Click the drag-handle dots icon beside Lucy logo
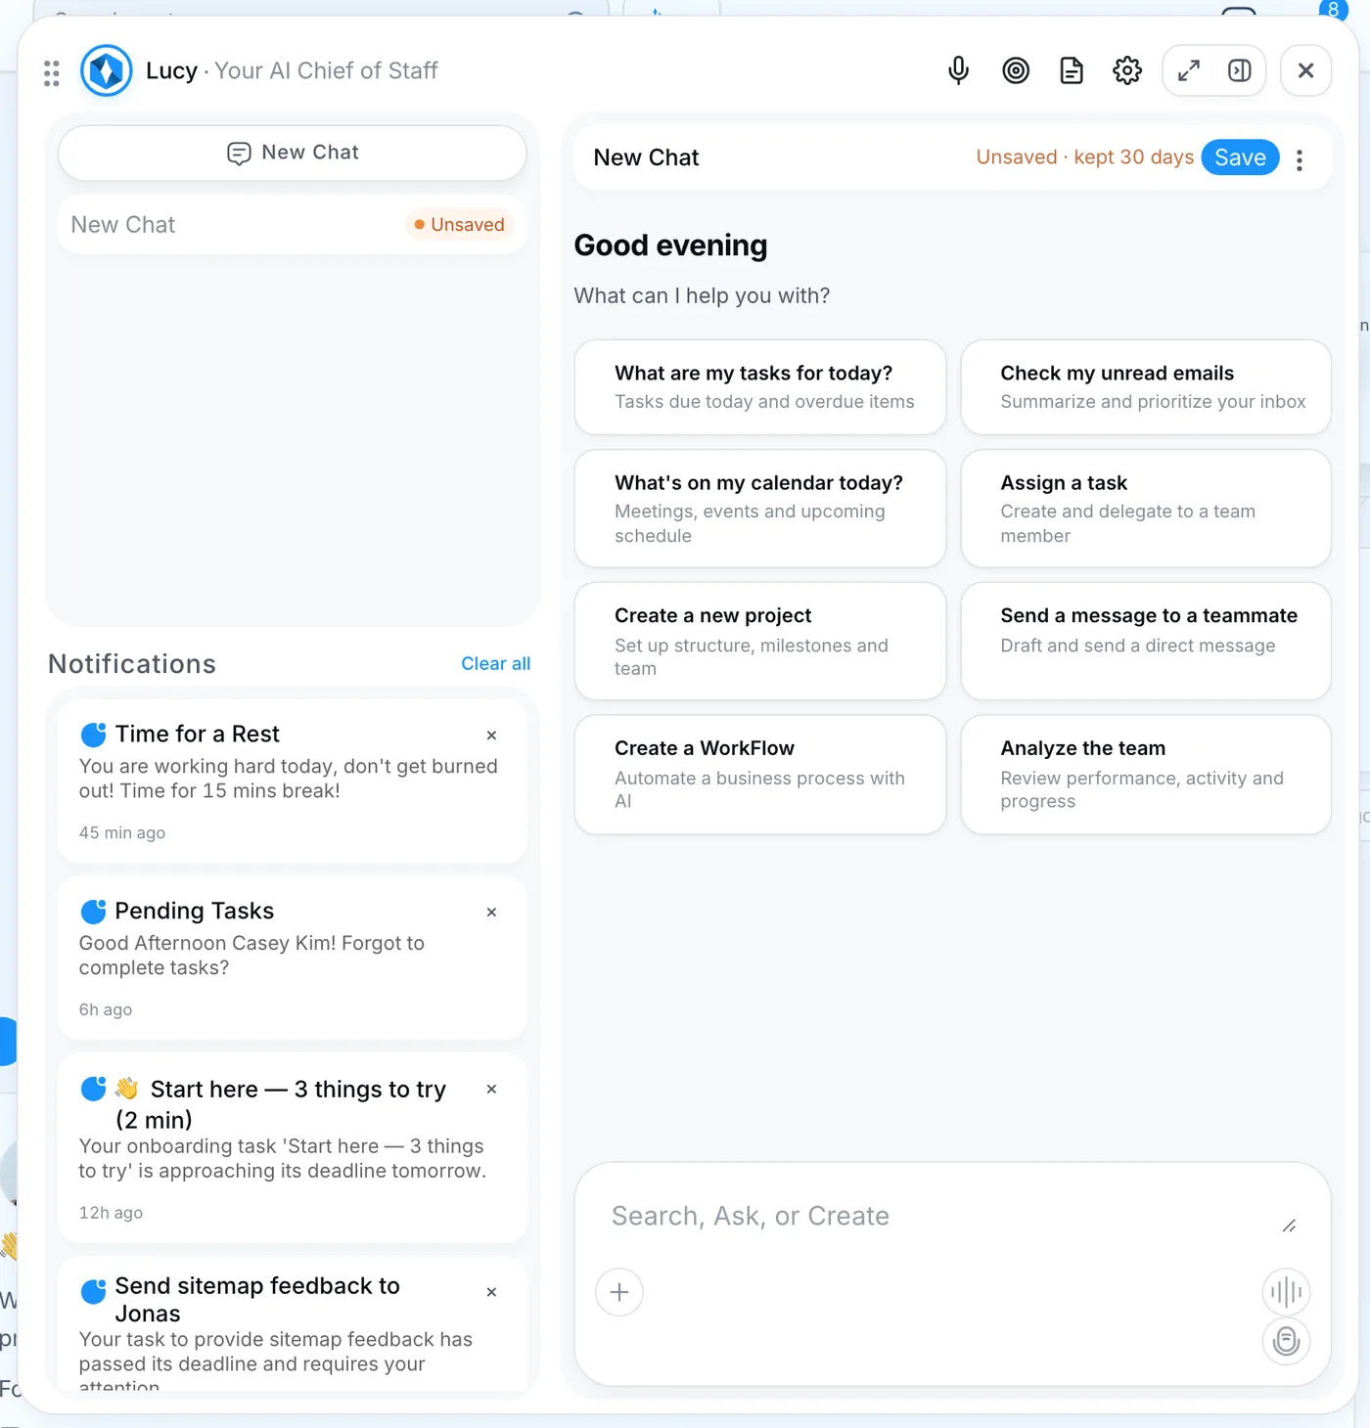 pyautogui.click(x=52, y=73)
